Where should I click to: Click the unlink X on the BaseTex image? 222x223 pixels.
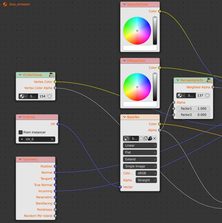click(x=155, y=139)
